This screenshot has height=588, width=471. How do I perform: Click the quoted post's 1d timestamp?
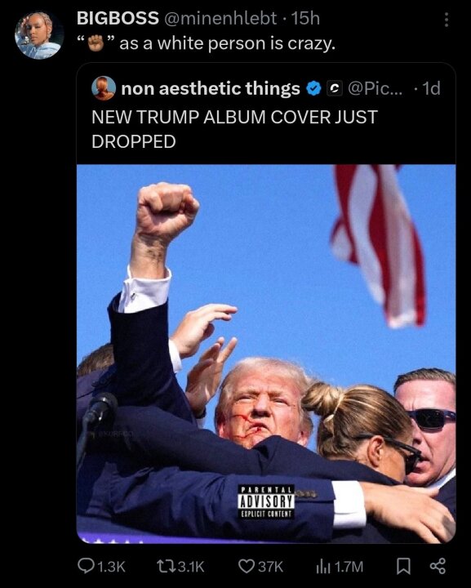point(431,88)
